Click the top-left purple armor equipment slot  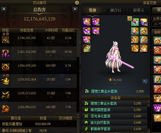(x=87, y=22)
